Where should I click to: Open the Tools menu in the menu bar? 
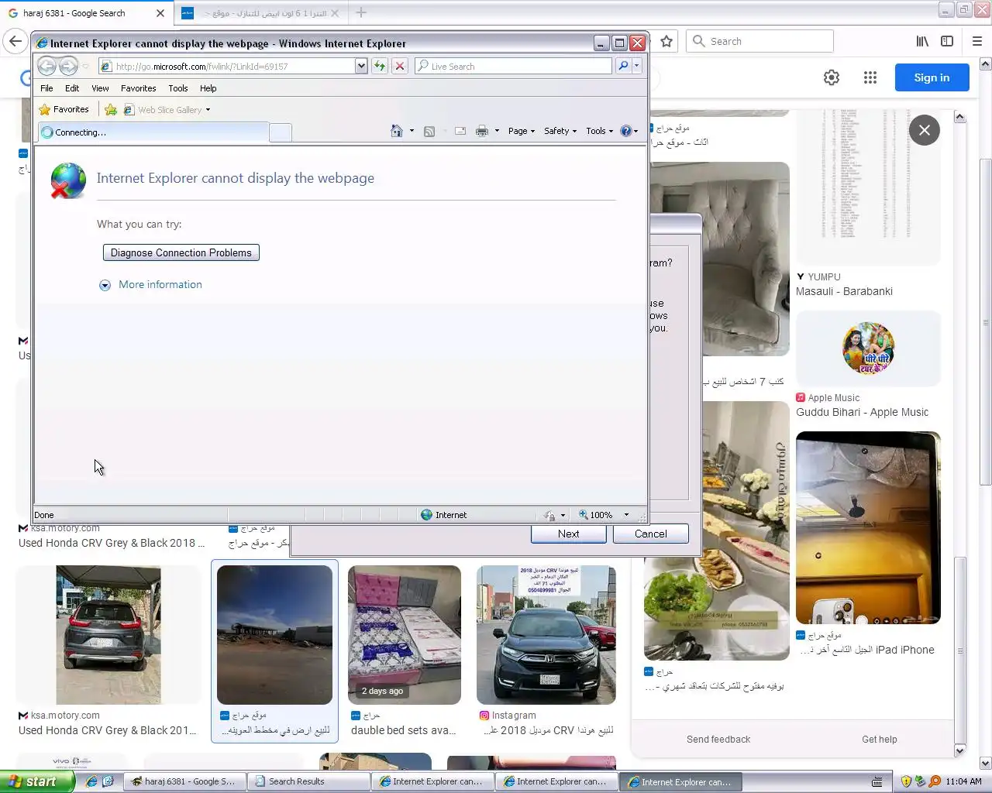click(x=178, y=88)
